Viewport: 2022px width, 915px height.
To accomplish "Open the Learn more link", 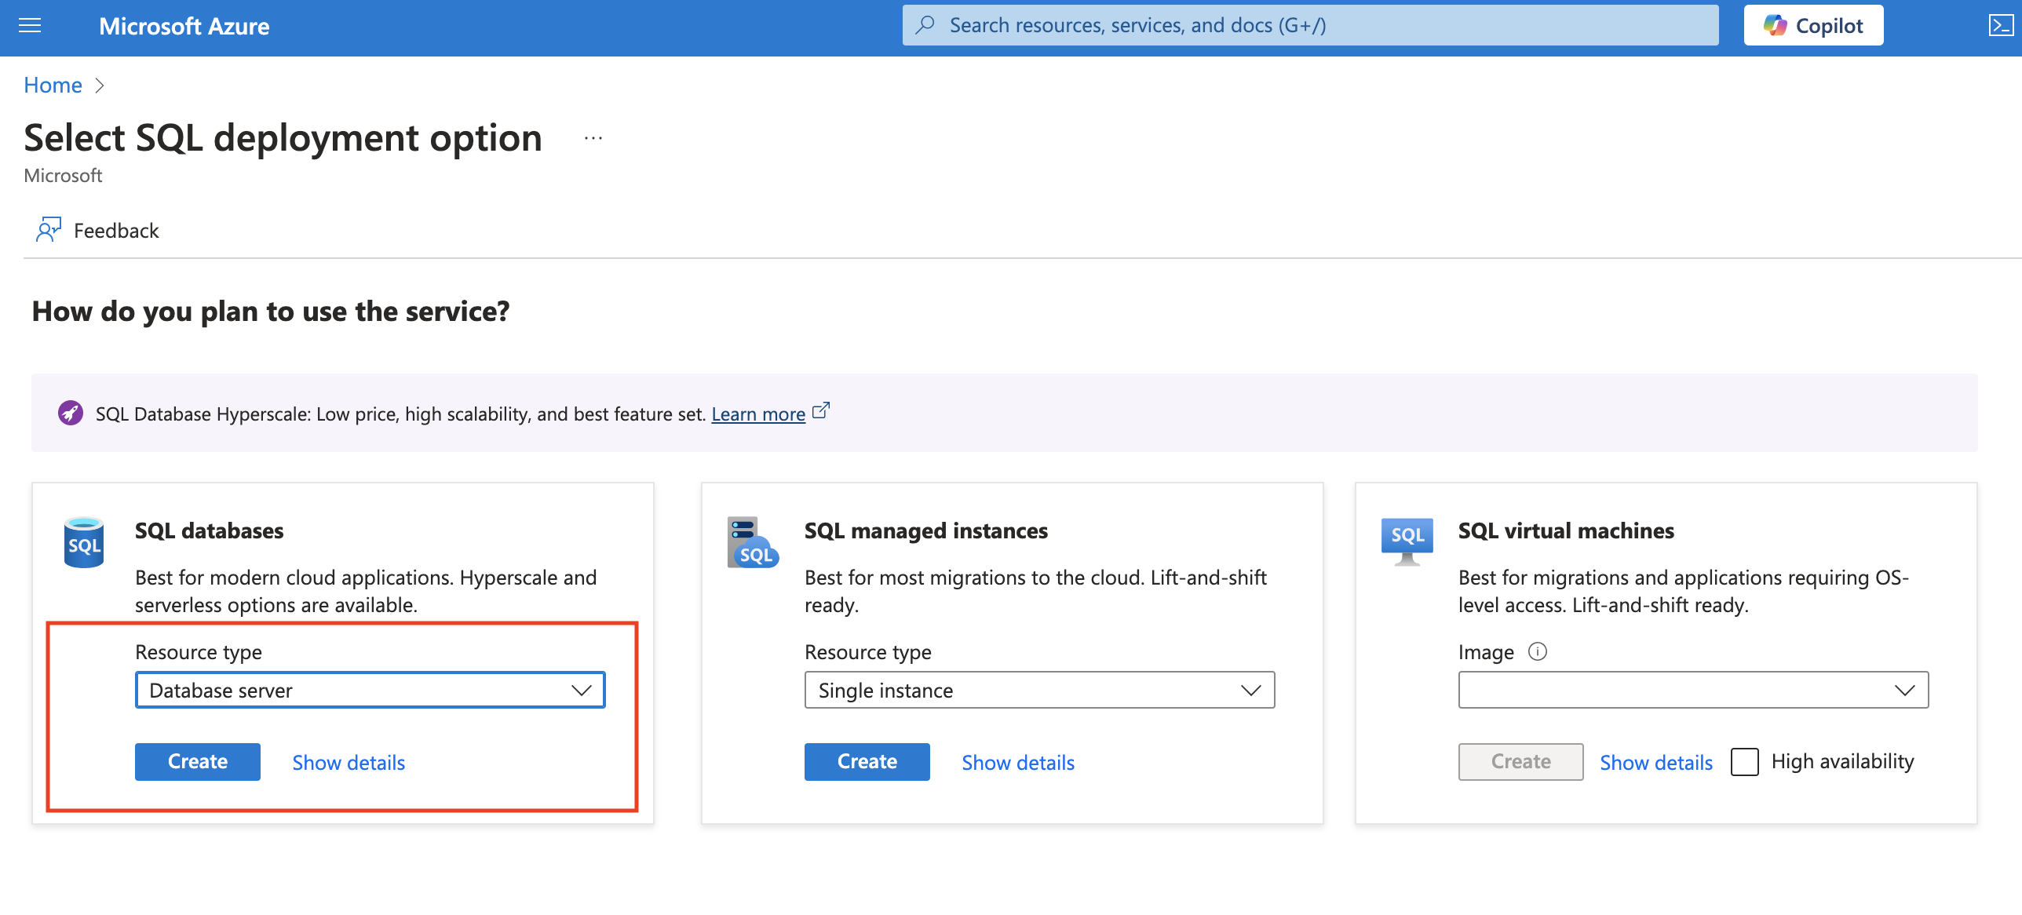I will 758,414.
